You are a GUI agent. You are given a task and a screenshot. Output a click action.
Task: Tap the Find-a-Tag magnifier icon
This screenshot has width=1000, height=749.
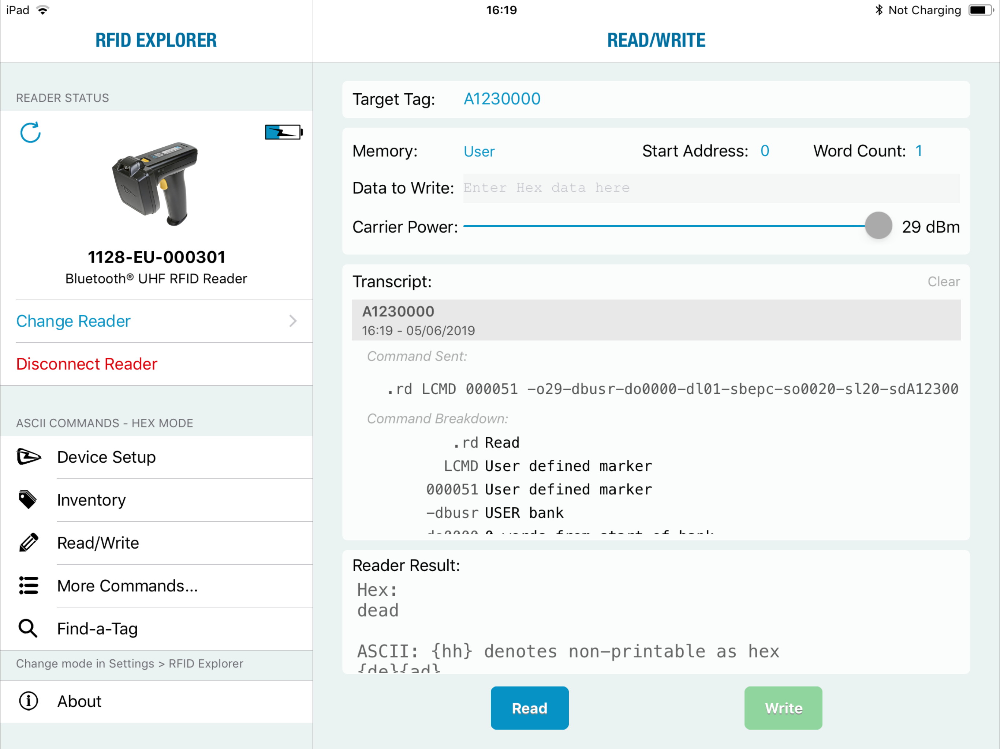coord(27,628)
